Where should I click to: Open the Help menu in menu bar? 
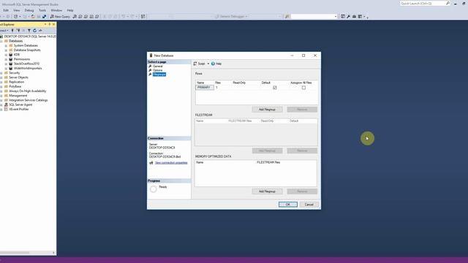pyautogui.click(x=70, y=10)
